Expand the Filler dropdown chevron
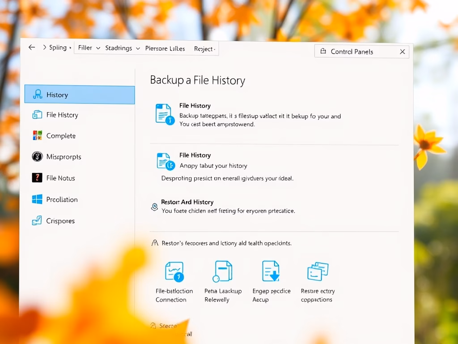Screen dimensions: 458x344 [x=98, y=48]
